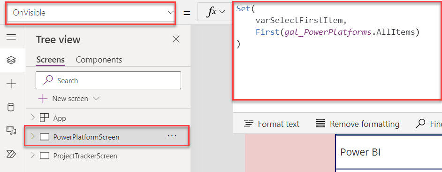This screenshot has height=172, width=442.
Task: Click the tree view Search field
Action: (108, 80)
